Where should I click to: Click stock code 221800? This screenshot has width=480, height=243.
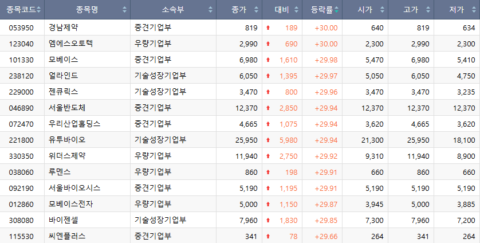pos(21,140)
